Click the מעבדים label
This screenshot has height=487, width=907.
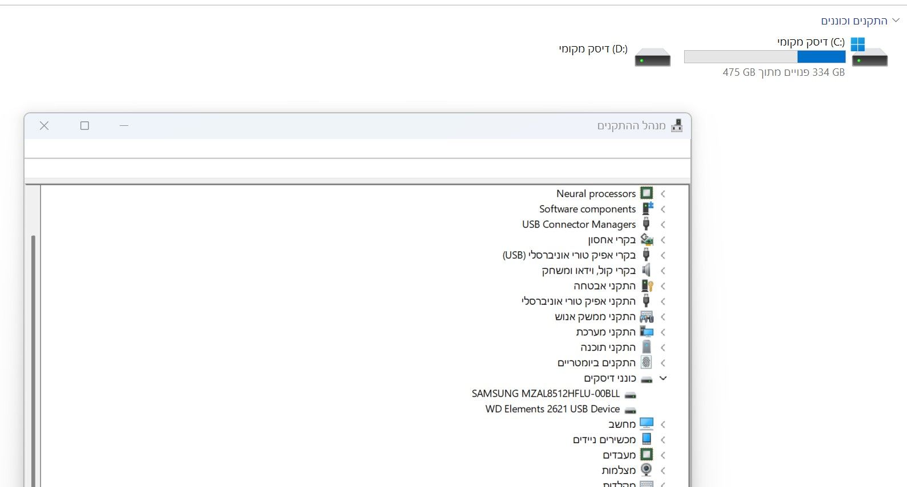[x=619, y=455]
